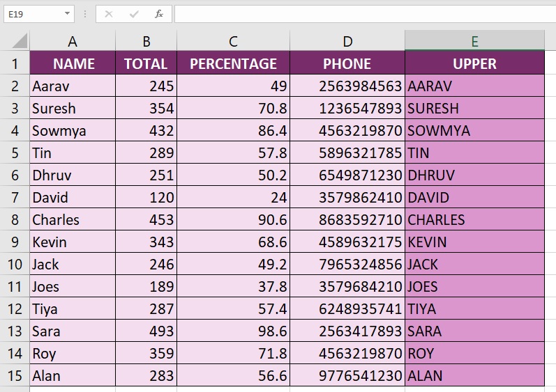556x392 pixels.
Task: Select column A header
Action: coord(73,42)
